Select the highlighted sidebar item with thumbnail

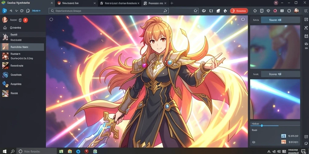22,47
